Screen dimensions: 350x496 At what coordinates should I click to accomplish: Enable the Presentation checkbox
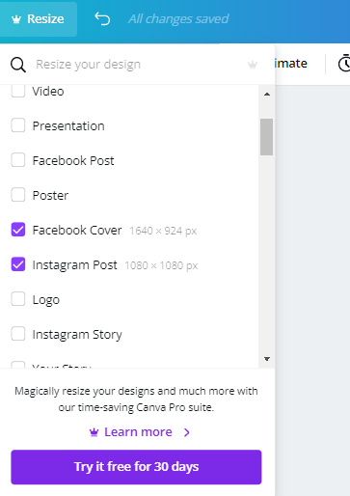tap(18, 125)
